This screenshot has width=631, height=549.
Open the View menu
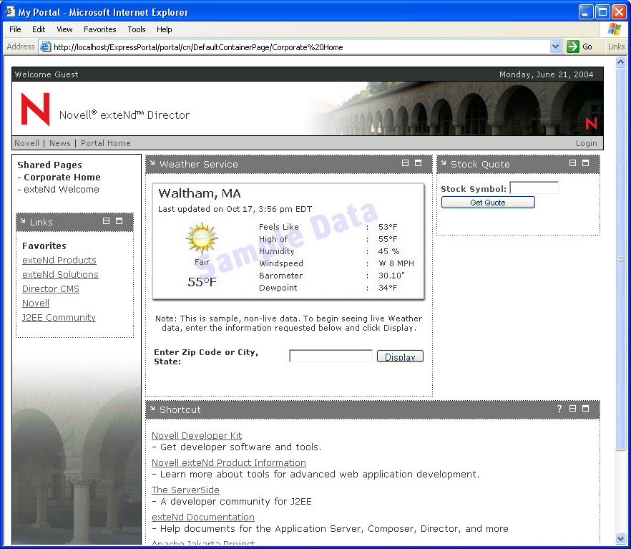pyautogui.click(x=64, y=29)
